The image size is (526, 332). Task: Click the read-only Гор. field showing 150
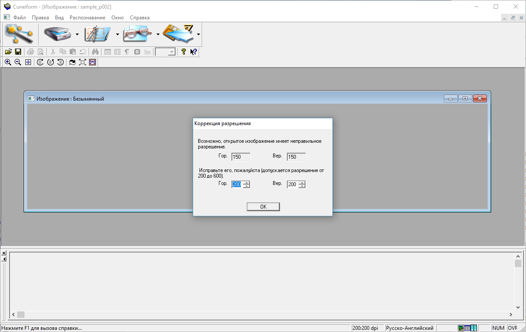coord(241,157)
